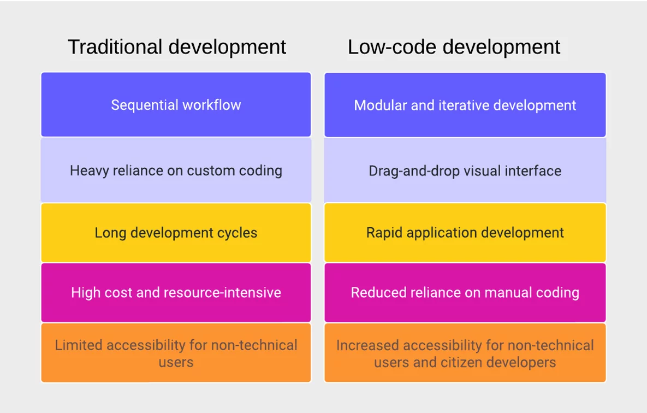
Task: Select the "Rapid application development" yellow box
Action: tap(465, 233)
